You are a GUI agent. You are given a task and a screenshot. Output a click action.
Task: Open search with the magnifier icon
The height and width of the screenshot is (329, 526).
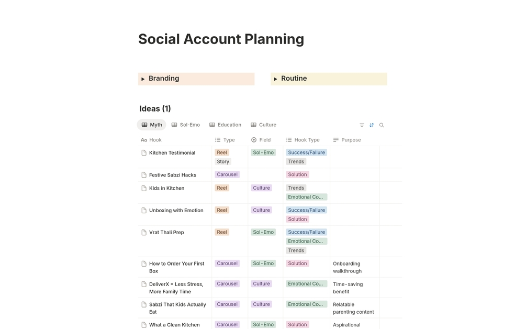[382, 125]
